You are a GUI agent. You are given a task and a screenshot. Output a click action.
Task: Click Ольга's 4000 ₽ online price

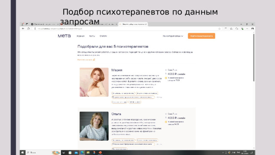tap(177, 118)
